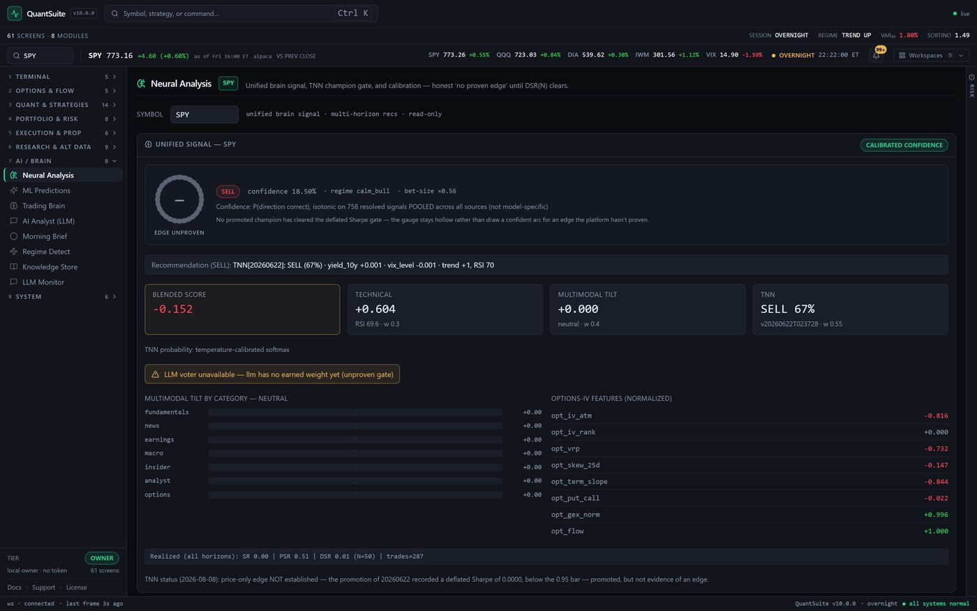
Task: Expand the Options & Flow section
Action: 63,91
